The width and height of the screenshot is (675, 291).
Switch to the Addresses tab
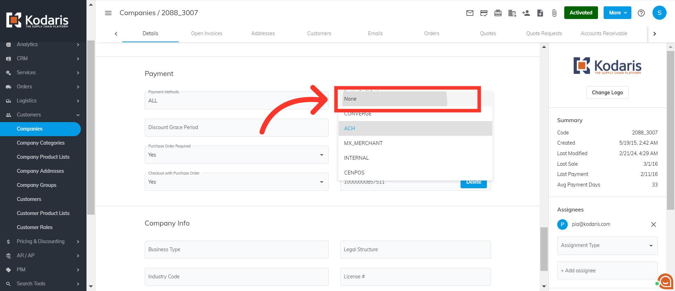pyautogui.click(x=263, y=33)
